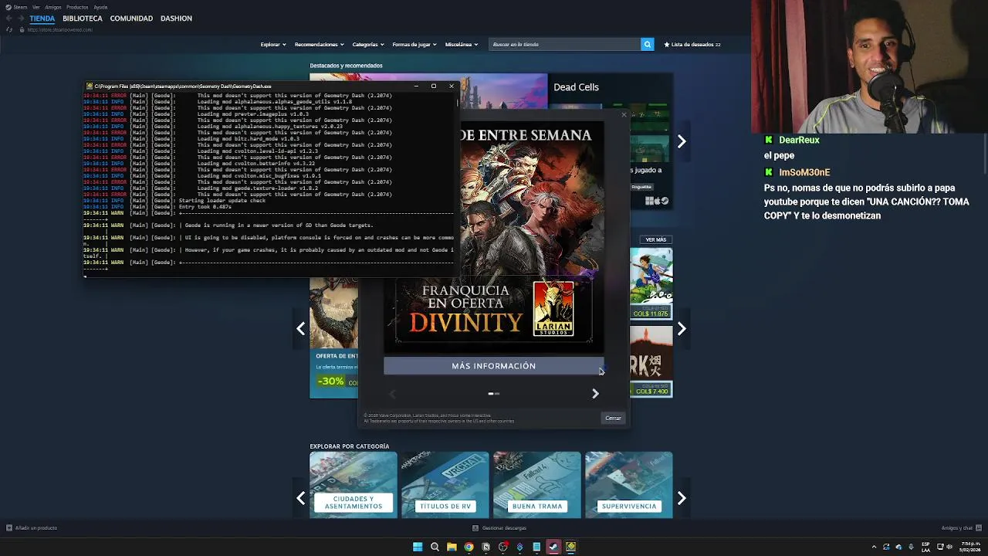Click the plus icon to add a product

tap(9, 528)
